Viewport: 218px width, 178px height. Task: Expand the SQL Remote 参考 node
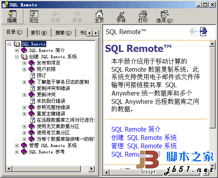point(17,152)
